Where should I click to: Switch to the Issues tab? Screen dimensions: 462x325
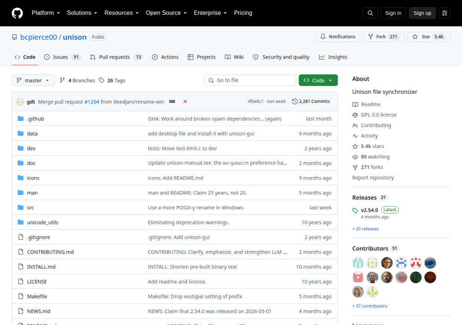coord(62,57)
